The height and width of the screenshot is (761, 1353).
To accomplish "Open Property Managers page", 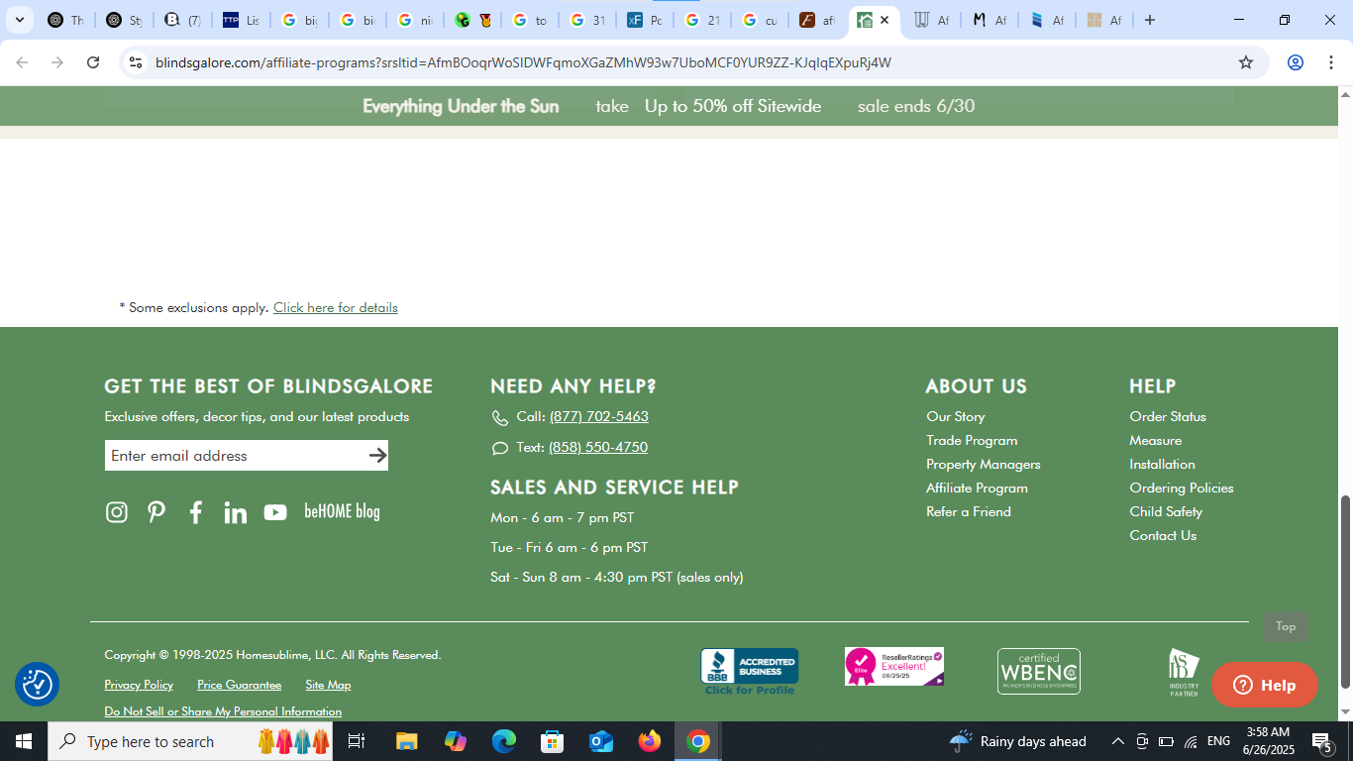I will [x=984, y=465].
